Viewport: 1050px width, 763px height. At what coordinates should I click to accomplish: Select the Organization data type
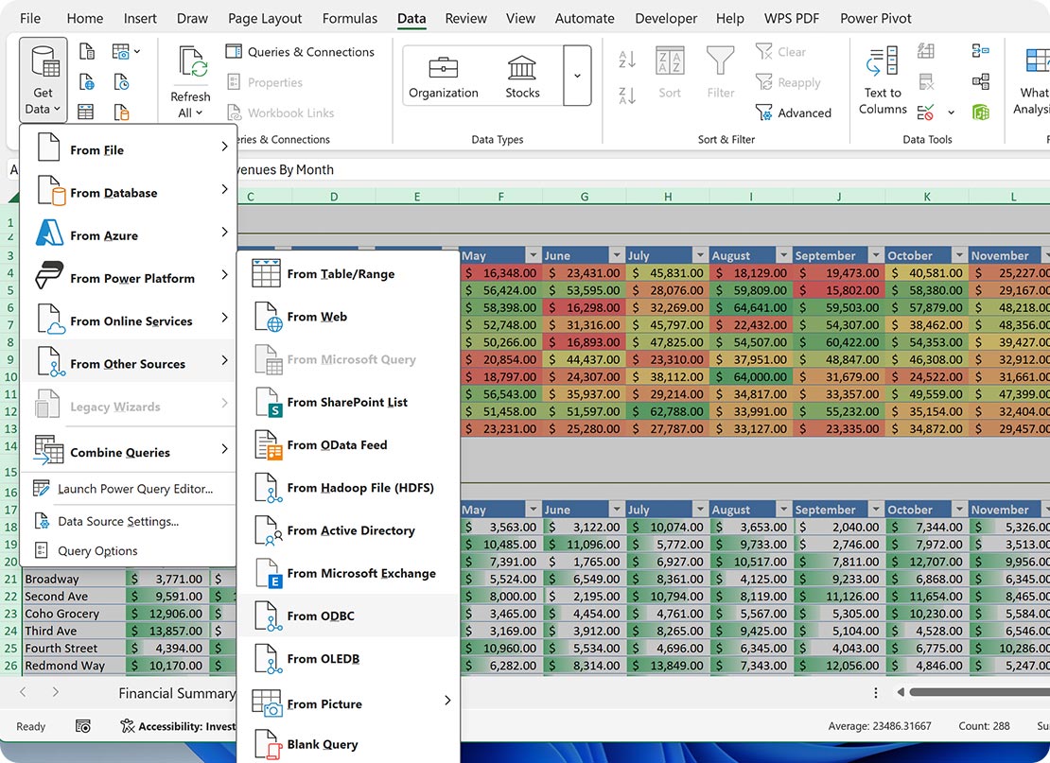coord(443,76)
